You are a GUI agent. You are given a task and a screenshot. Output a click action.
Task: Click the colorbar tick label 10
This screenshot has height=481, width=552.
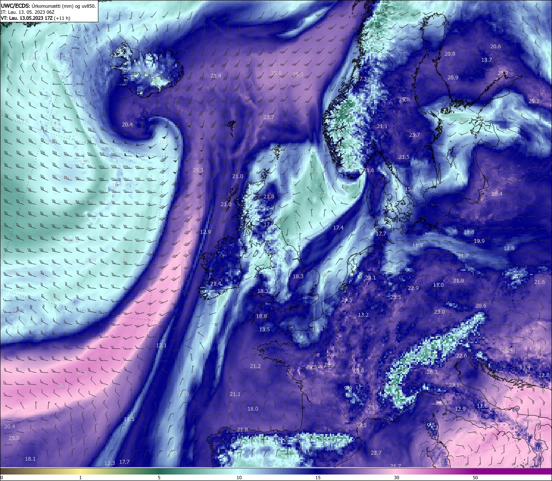click(x=239, y=478)
